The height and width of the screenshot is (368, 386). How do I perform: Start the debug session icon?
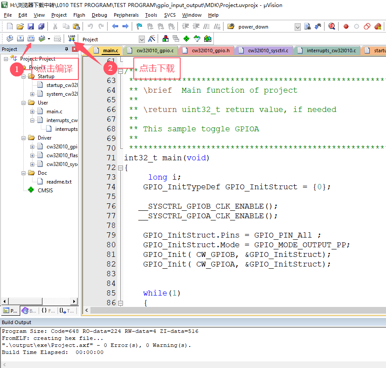pos(332,26)
